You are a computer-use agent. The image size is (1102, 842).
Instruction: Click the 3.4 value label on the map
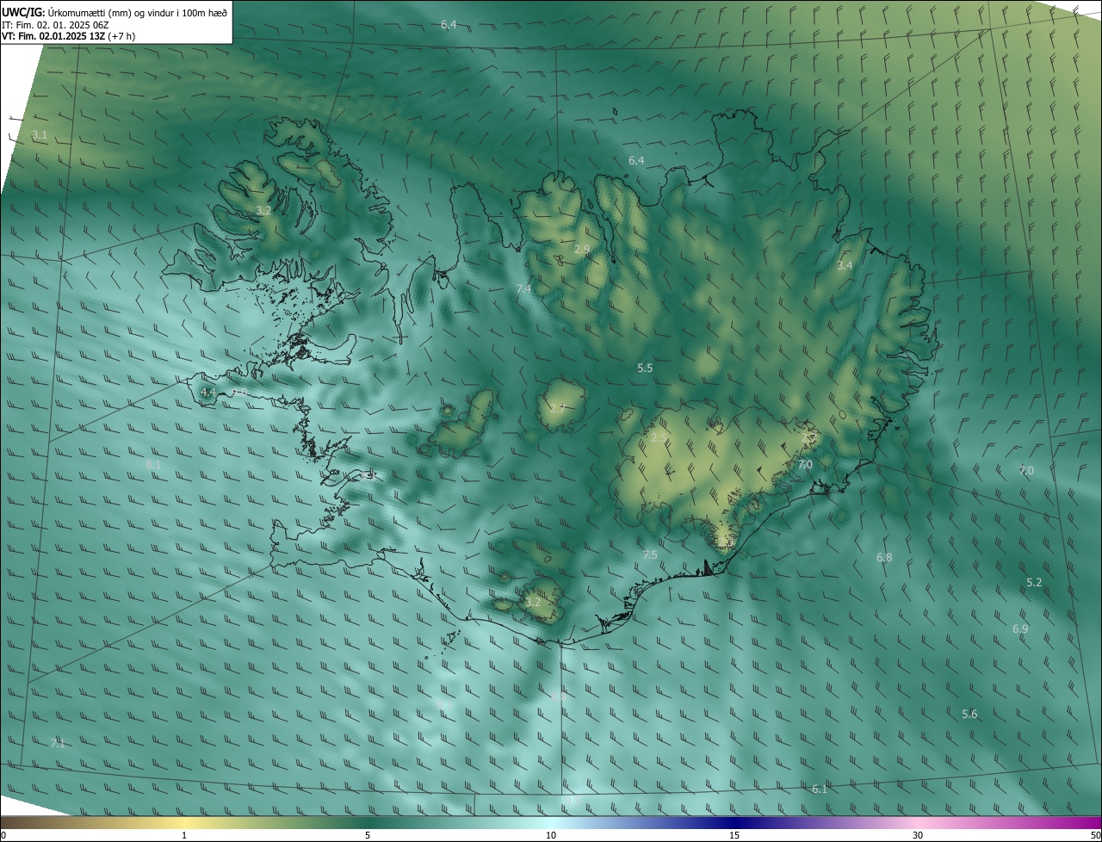point(845,266)
